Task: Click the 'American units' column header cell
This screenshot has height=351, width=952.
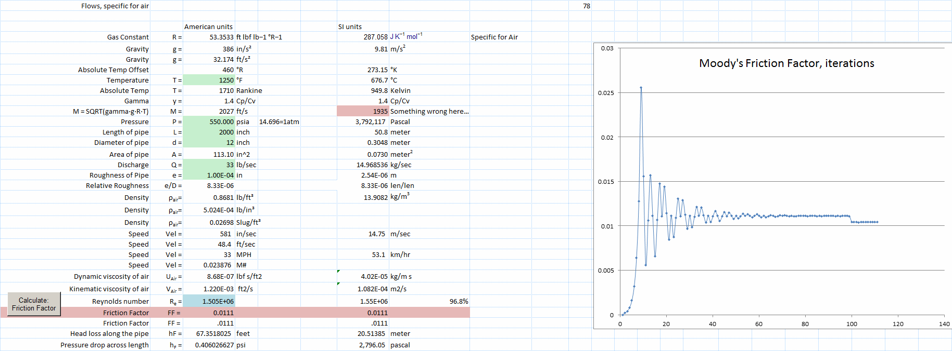Action: 209,26
